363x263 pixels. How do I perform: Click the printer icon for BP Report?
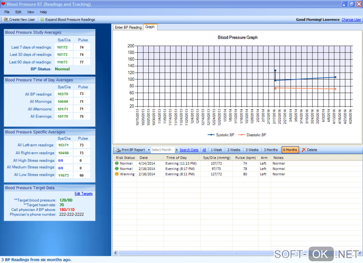tap(118, 150)
